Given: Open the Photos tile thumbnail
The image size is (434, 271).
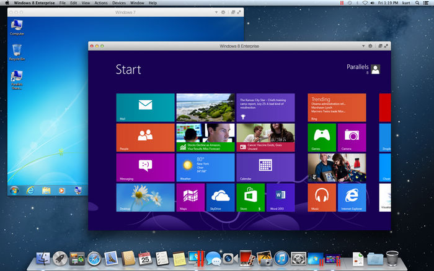Looking at the screenshot, I should (x=205, y=107).
